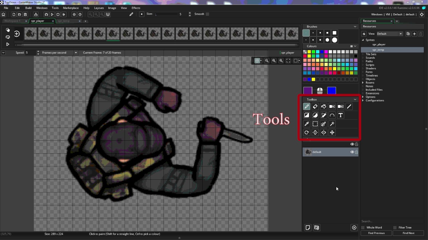The image size is (428, 240).
Task: Toggle visibility of all layers in header
Action: [x=352, y=144]
